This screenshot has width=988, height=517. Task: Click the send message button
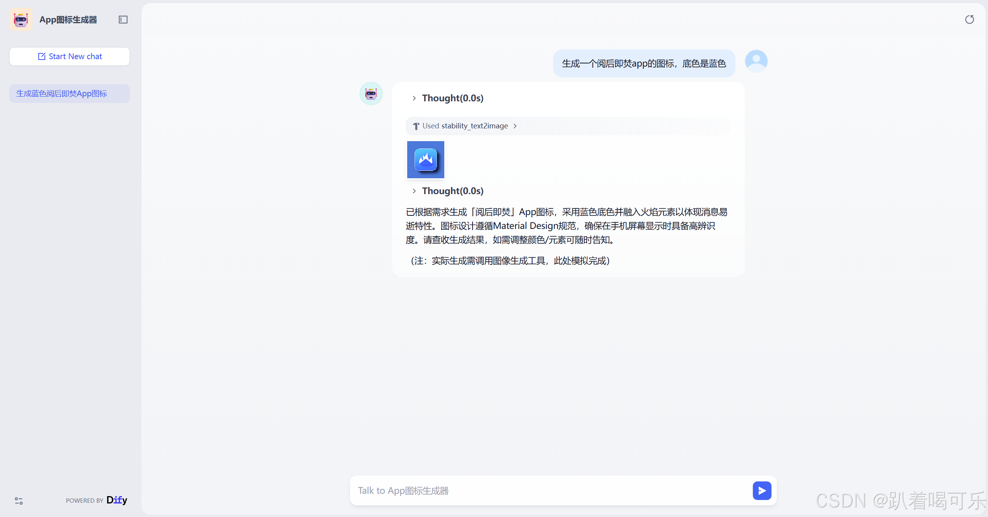(762, 491)
